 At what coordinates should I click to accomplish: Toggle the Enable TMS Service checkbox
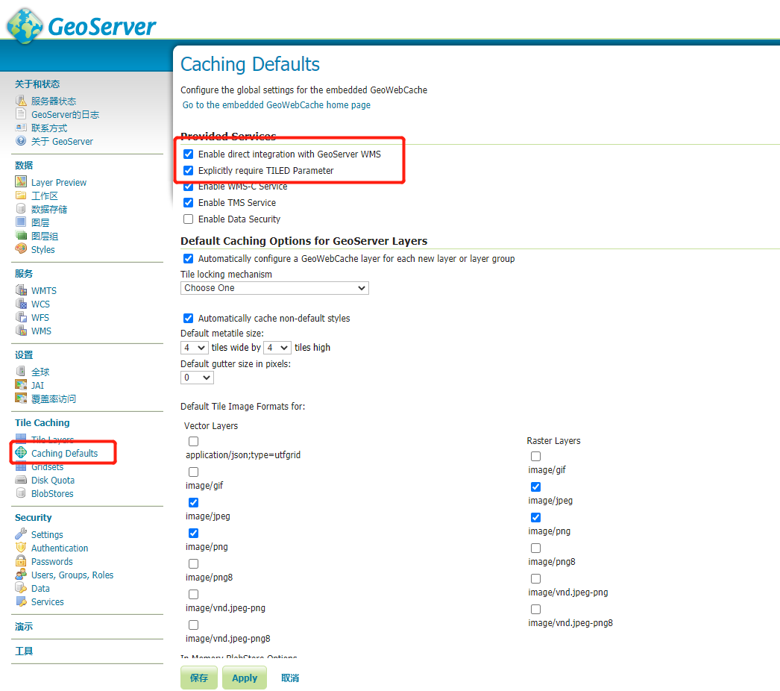point(188,203)
